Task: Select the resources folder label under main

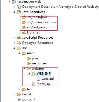Action: [x=39, y=63]
